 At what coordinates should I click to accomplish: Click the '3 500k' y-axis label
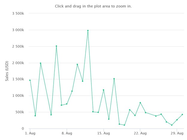[x=18, y=13]
